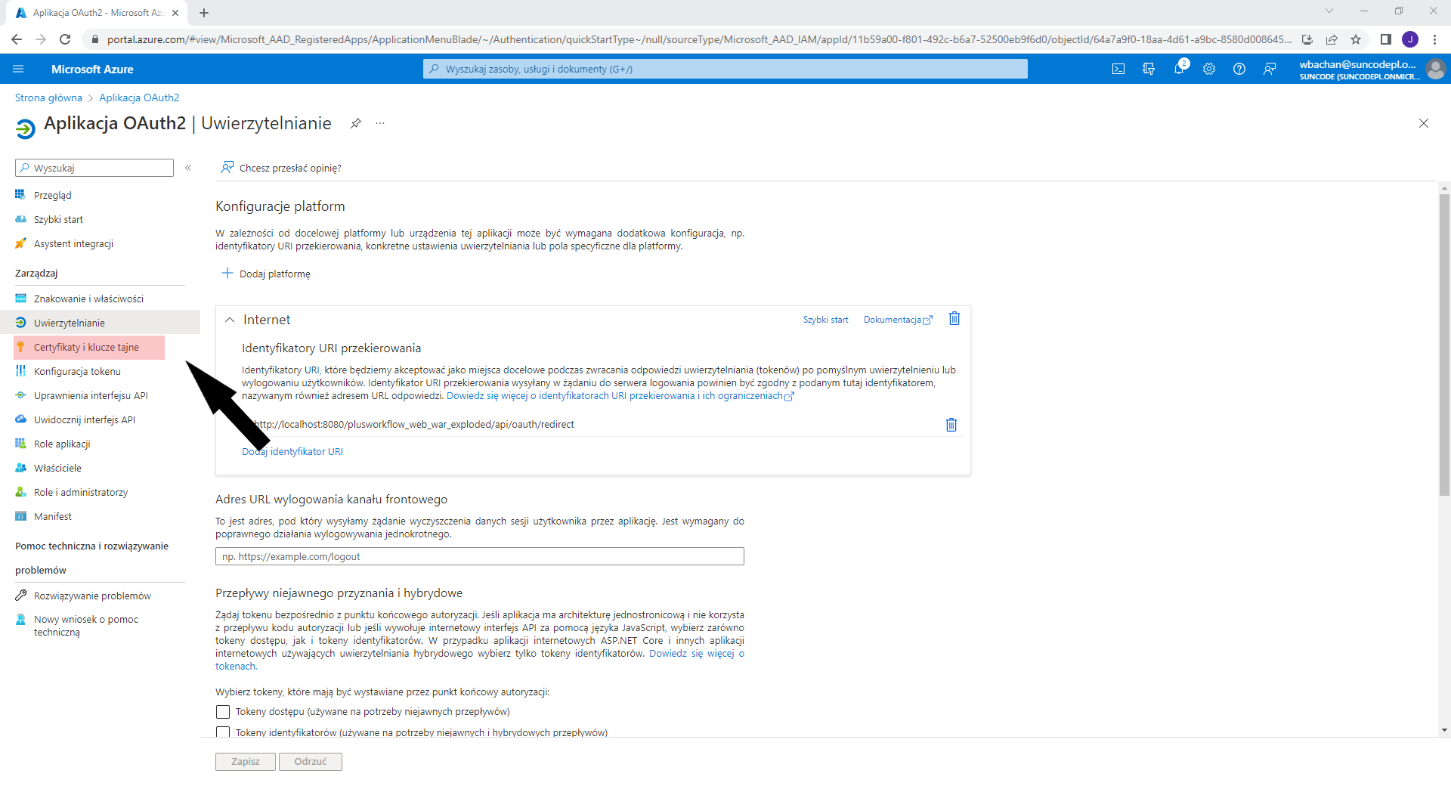Click the Zapisz button
Viewport: 1451px width, 786px height.
pyautogui.click(x=246, y=761)
